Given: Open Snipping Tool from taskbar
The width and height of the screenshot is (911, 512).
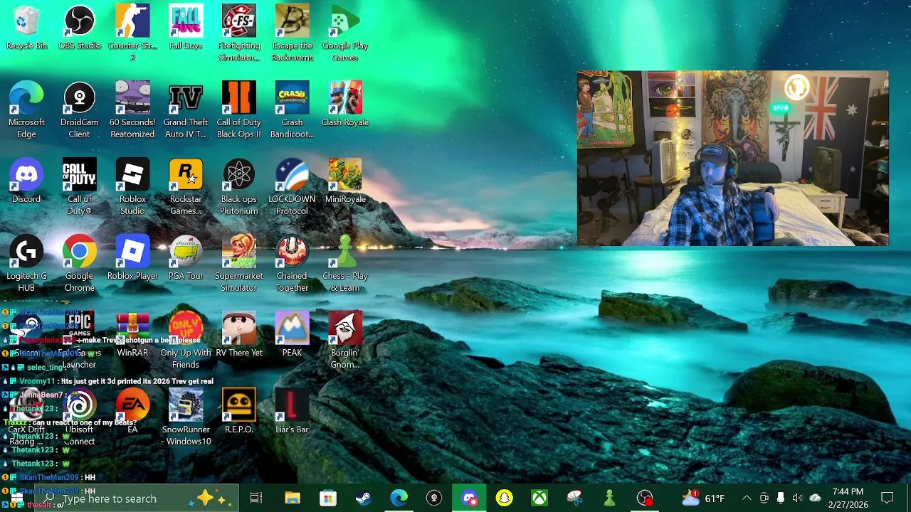Looking at the screenshot, I should click(574, 498).
